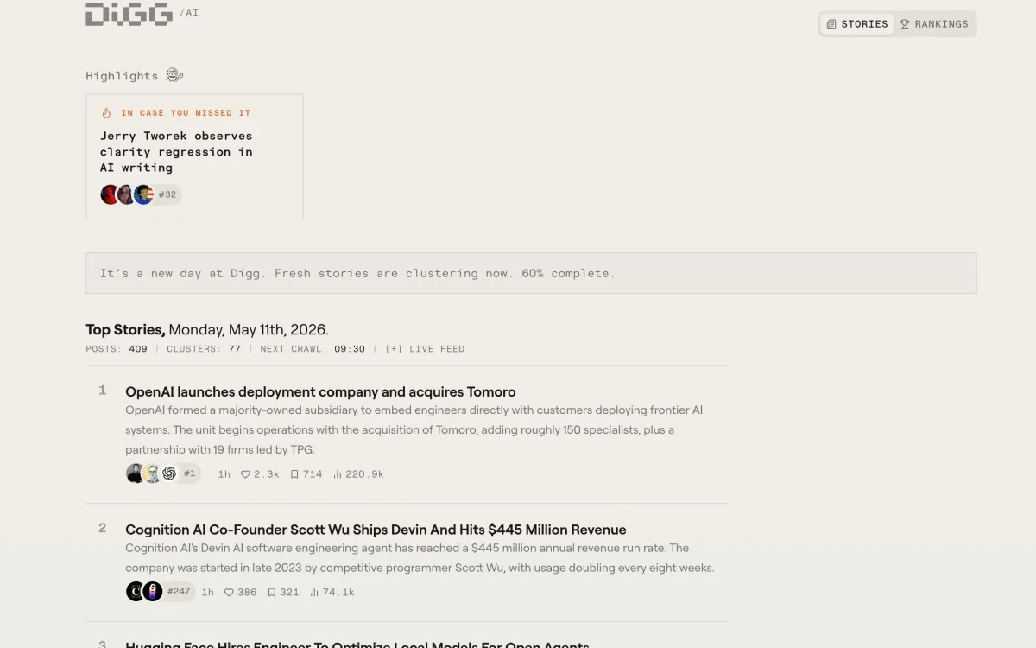Click the Top Stories heading
The image size is (1036, 648).
click(x=125, y=329)
